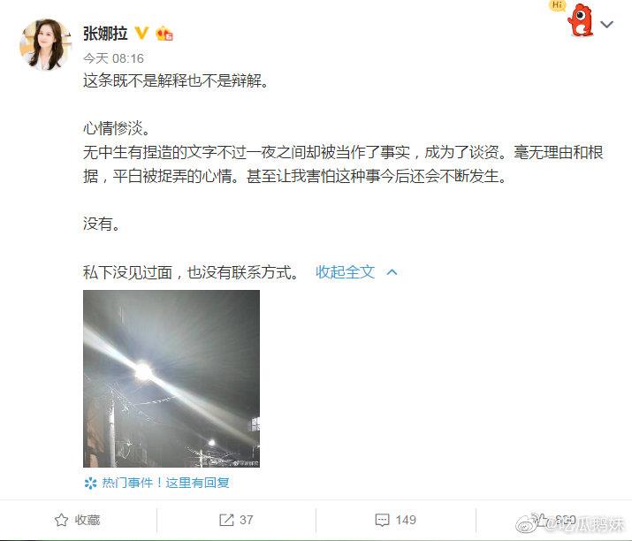
Task: Click the membership crown badge icon
Action: coord(164,33)
